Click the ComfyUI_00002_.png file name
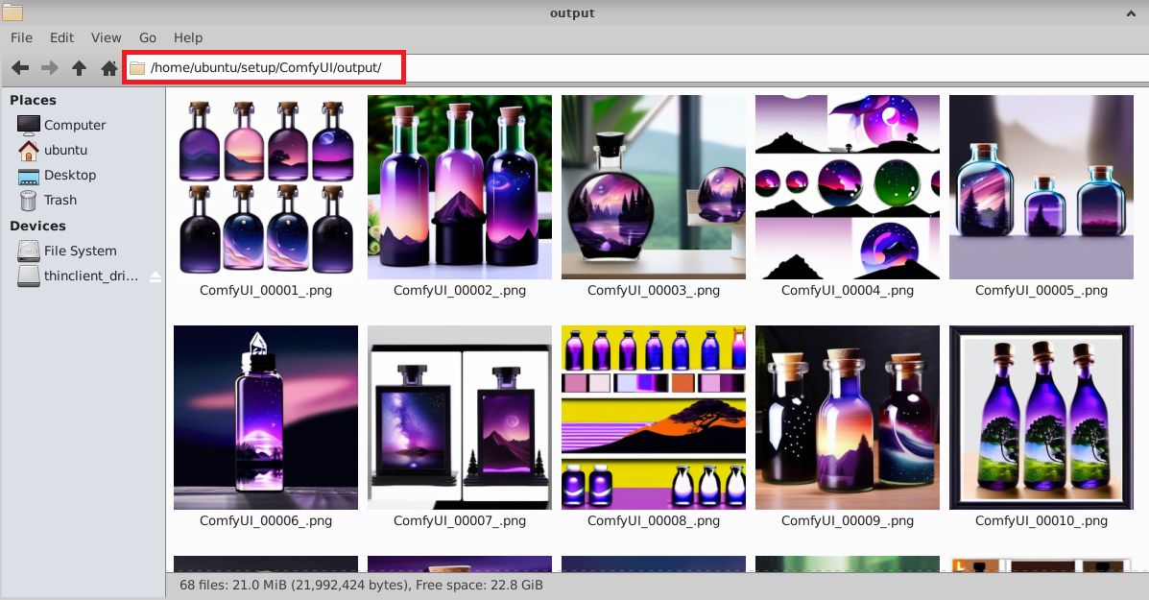1149x600 pixels. pos(460,290)
